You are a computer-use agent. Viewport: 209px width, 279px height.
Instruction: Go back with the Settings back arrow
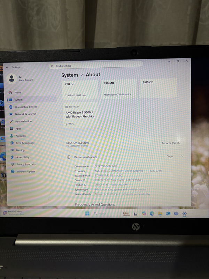(x=7, y=67)
